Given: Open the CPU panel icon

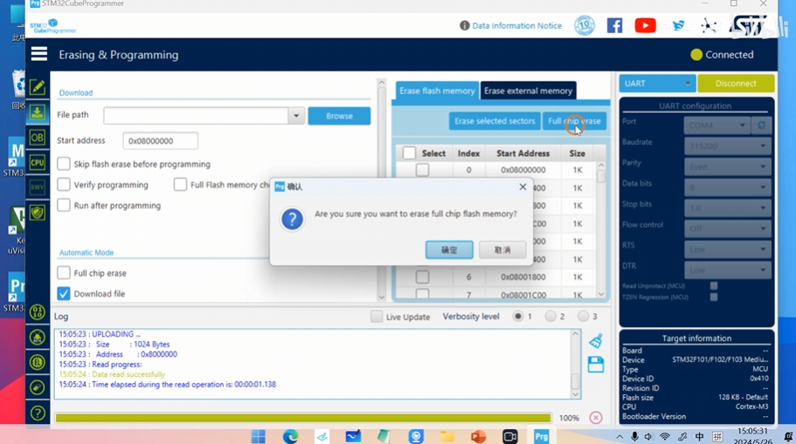Looking at the screenshot, I should coord(37,163).
